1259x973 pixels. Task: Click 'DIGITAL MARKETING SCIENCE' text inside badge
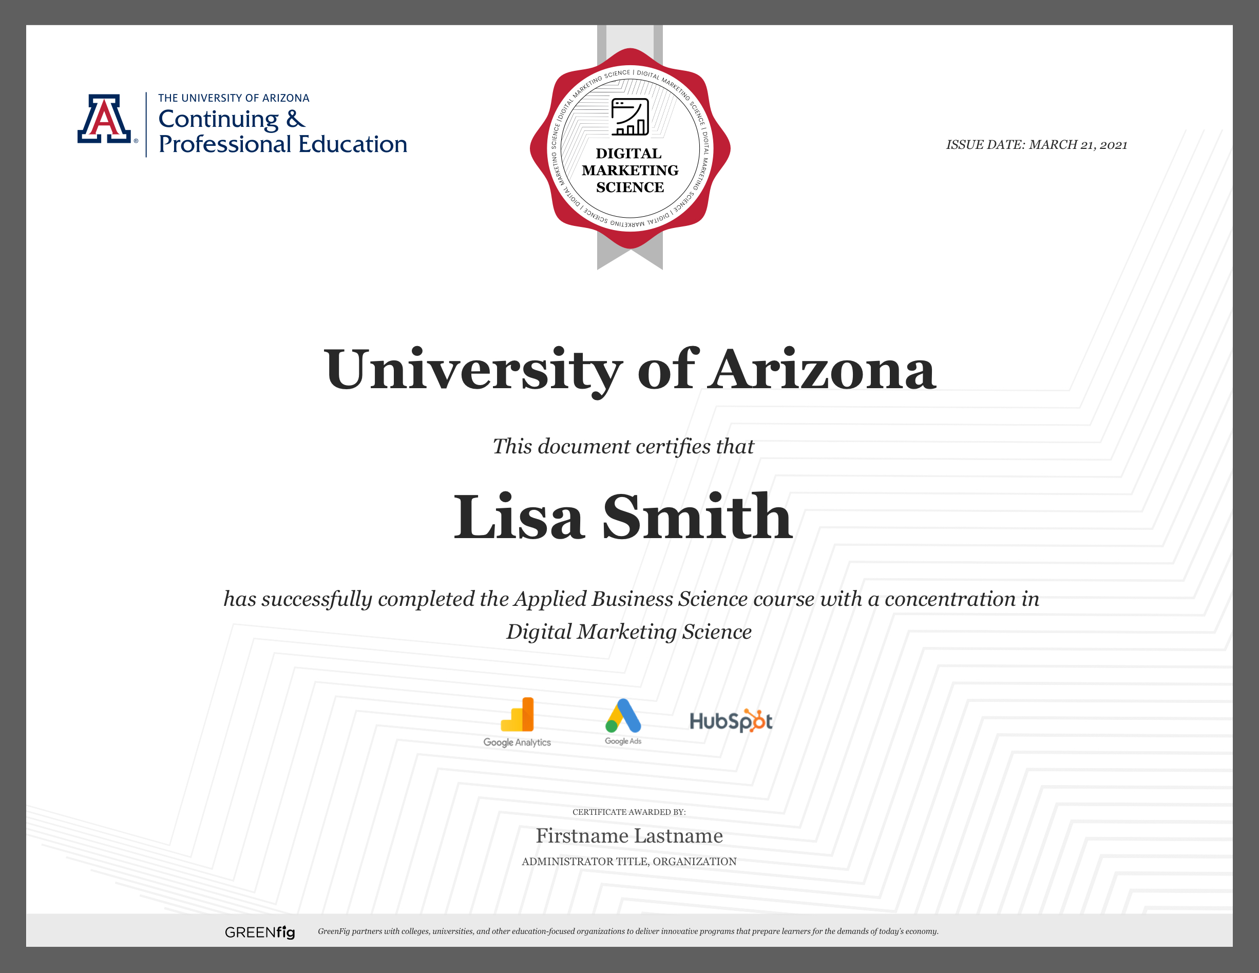tap(630, 170)
